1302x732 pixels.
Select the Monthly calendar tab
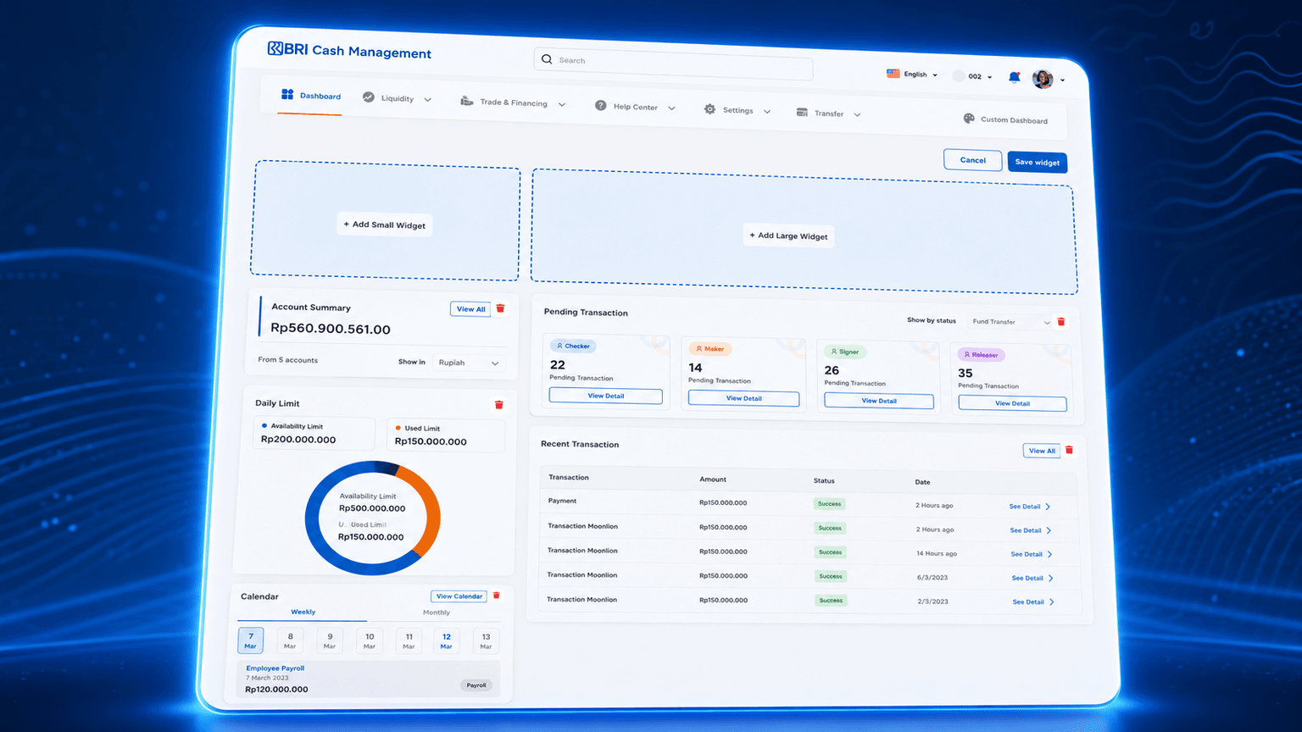pos(437,613)
